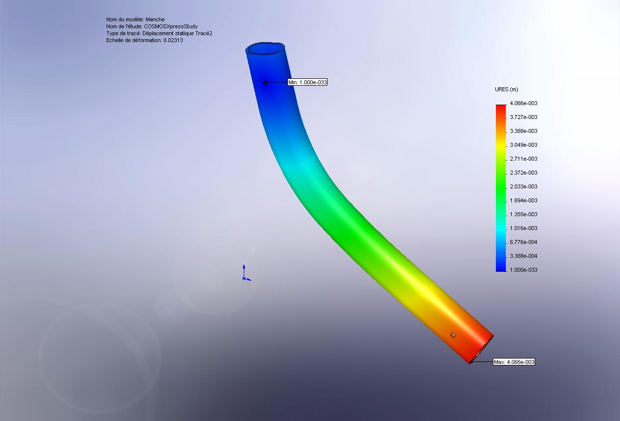Select the 'Min: 1.000e-033' callout label
The width and height of the screenshot is (620, 421).
click(307, 82)
